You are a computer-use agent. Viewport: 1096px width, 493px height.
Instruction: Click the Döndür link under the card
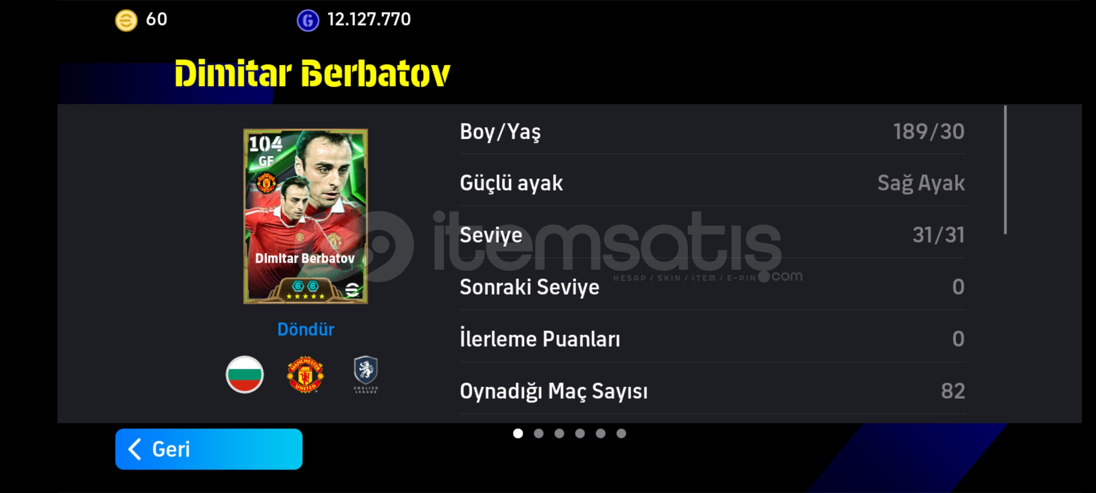coord(306,329)
